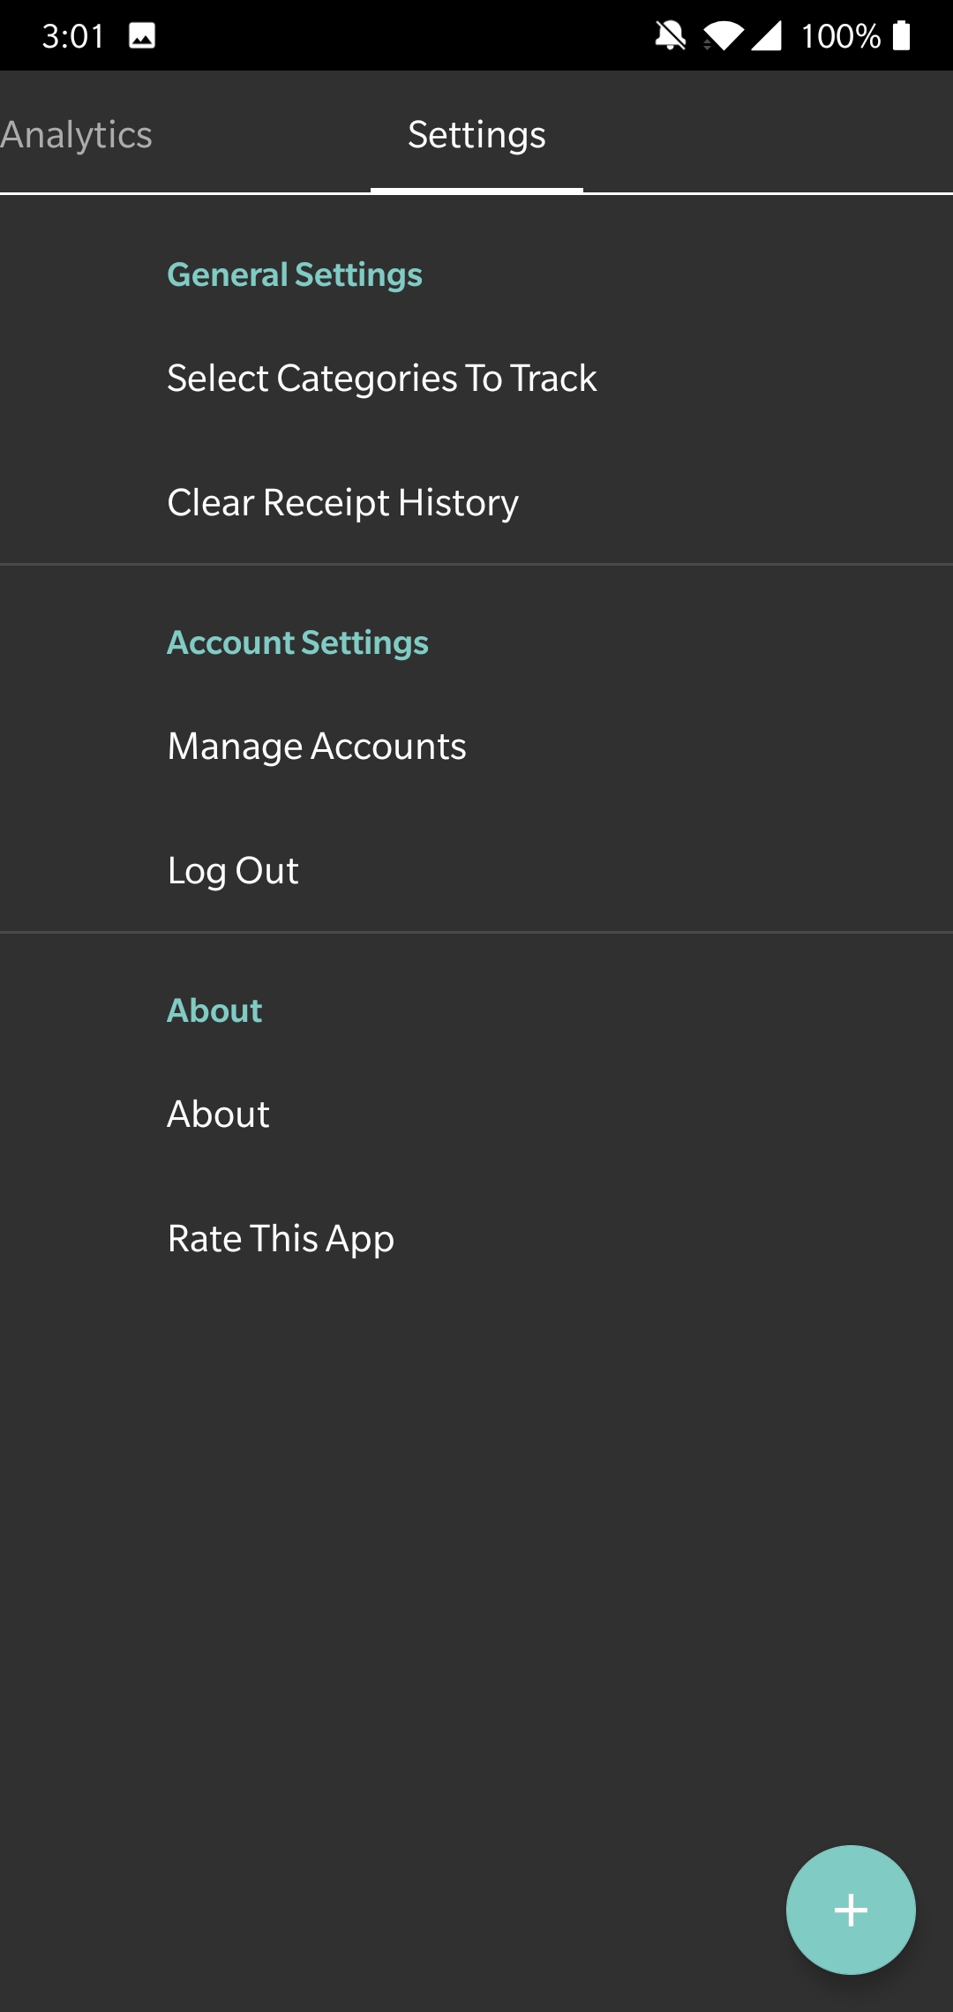953x2012 pixels.
Task: Select the Settings tab
Action: [x=476, y=134]
